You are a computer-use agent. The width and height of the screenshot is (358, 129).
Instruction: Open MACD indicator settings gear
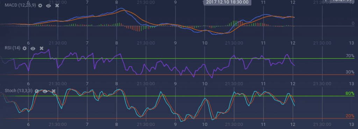click(40, 6)
